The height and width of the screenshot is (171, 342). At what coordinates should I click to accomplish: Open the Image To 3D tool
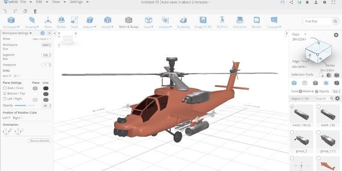(x=203, y=22)
